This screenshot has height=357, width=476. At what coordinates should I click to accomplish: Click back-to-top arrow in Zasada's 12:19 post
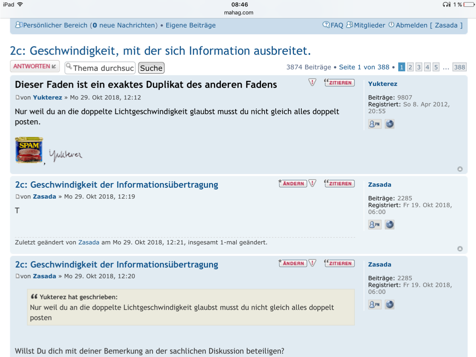click(x=460, y=249)
